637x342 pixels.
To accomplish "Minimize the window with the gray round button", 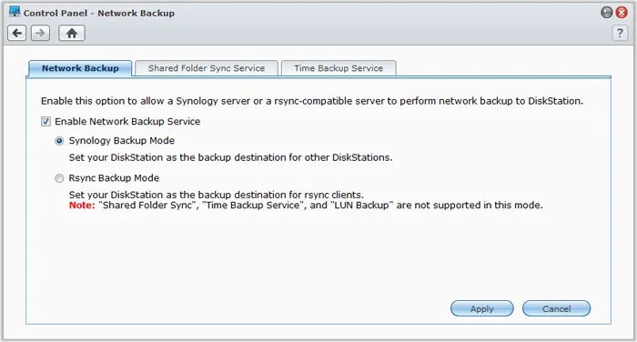I will pos(607,13).
